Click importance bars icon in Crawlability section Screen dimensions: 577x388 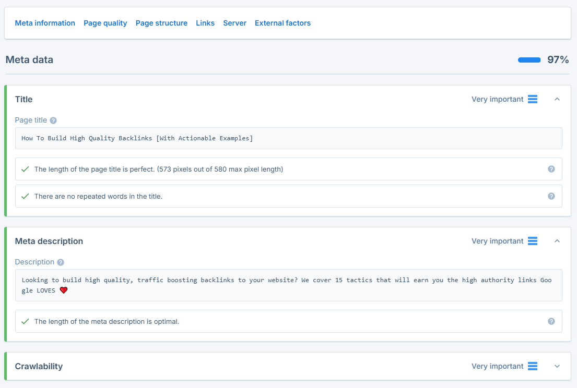coord(532,366)
